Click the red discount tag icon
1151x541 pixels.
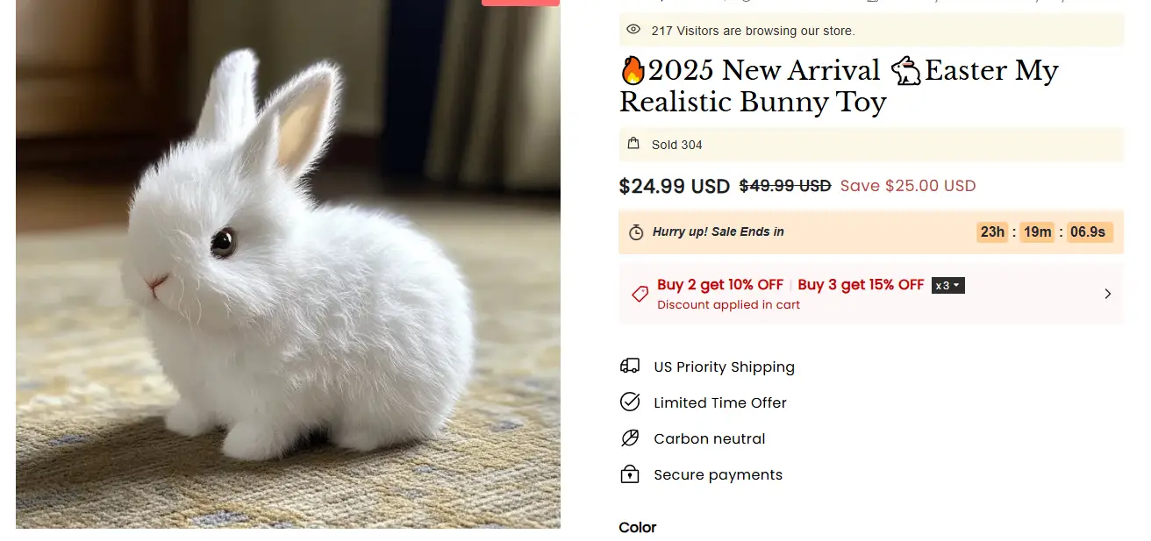639,293
